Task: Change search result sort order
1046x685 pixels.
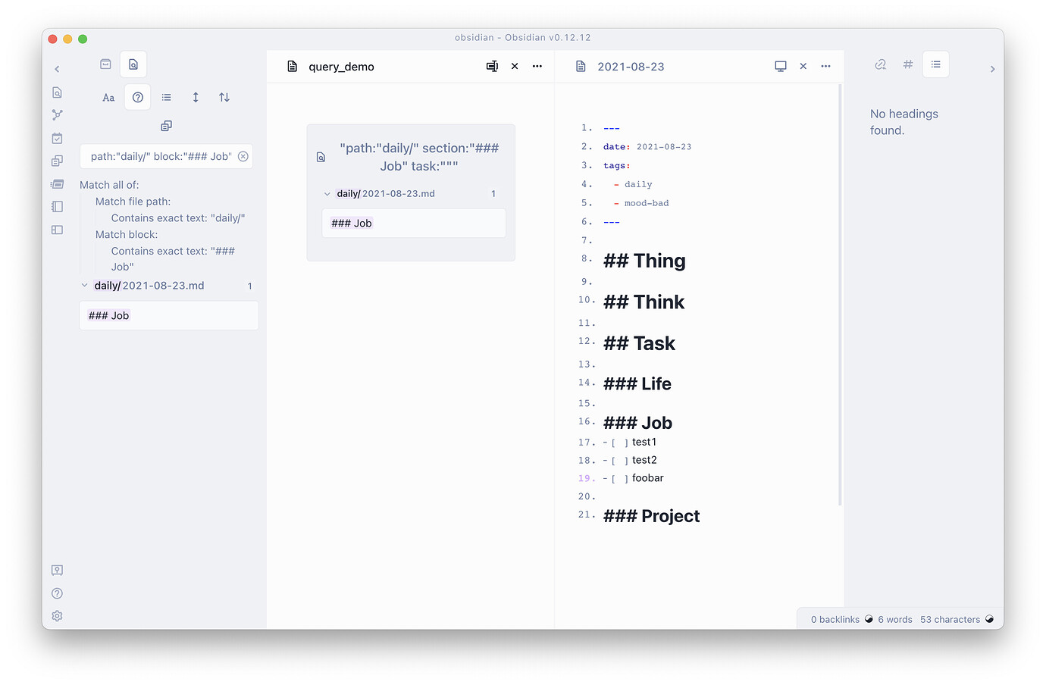Action: coord(224,97)
